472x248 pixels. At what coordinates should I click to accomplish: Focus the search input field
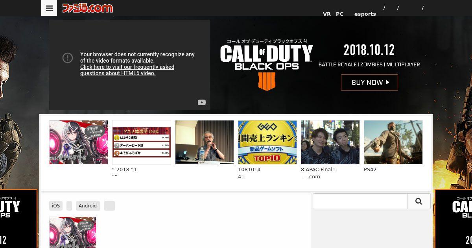tap(360, 201)
